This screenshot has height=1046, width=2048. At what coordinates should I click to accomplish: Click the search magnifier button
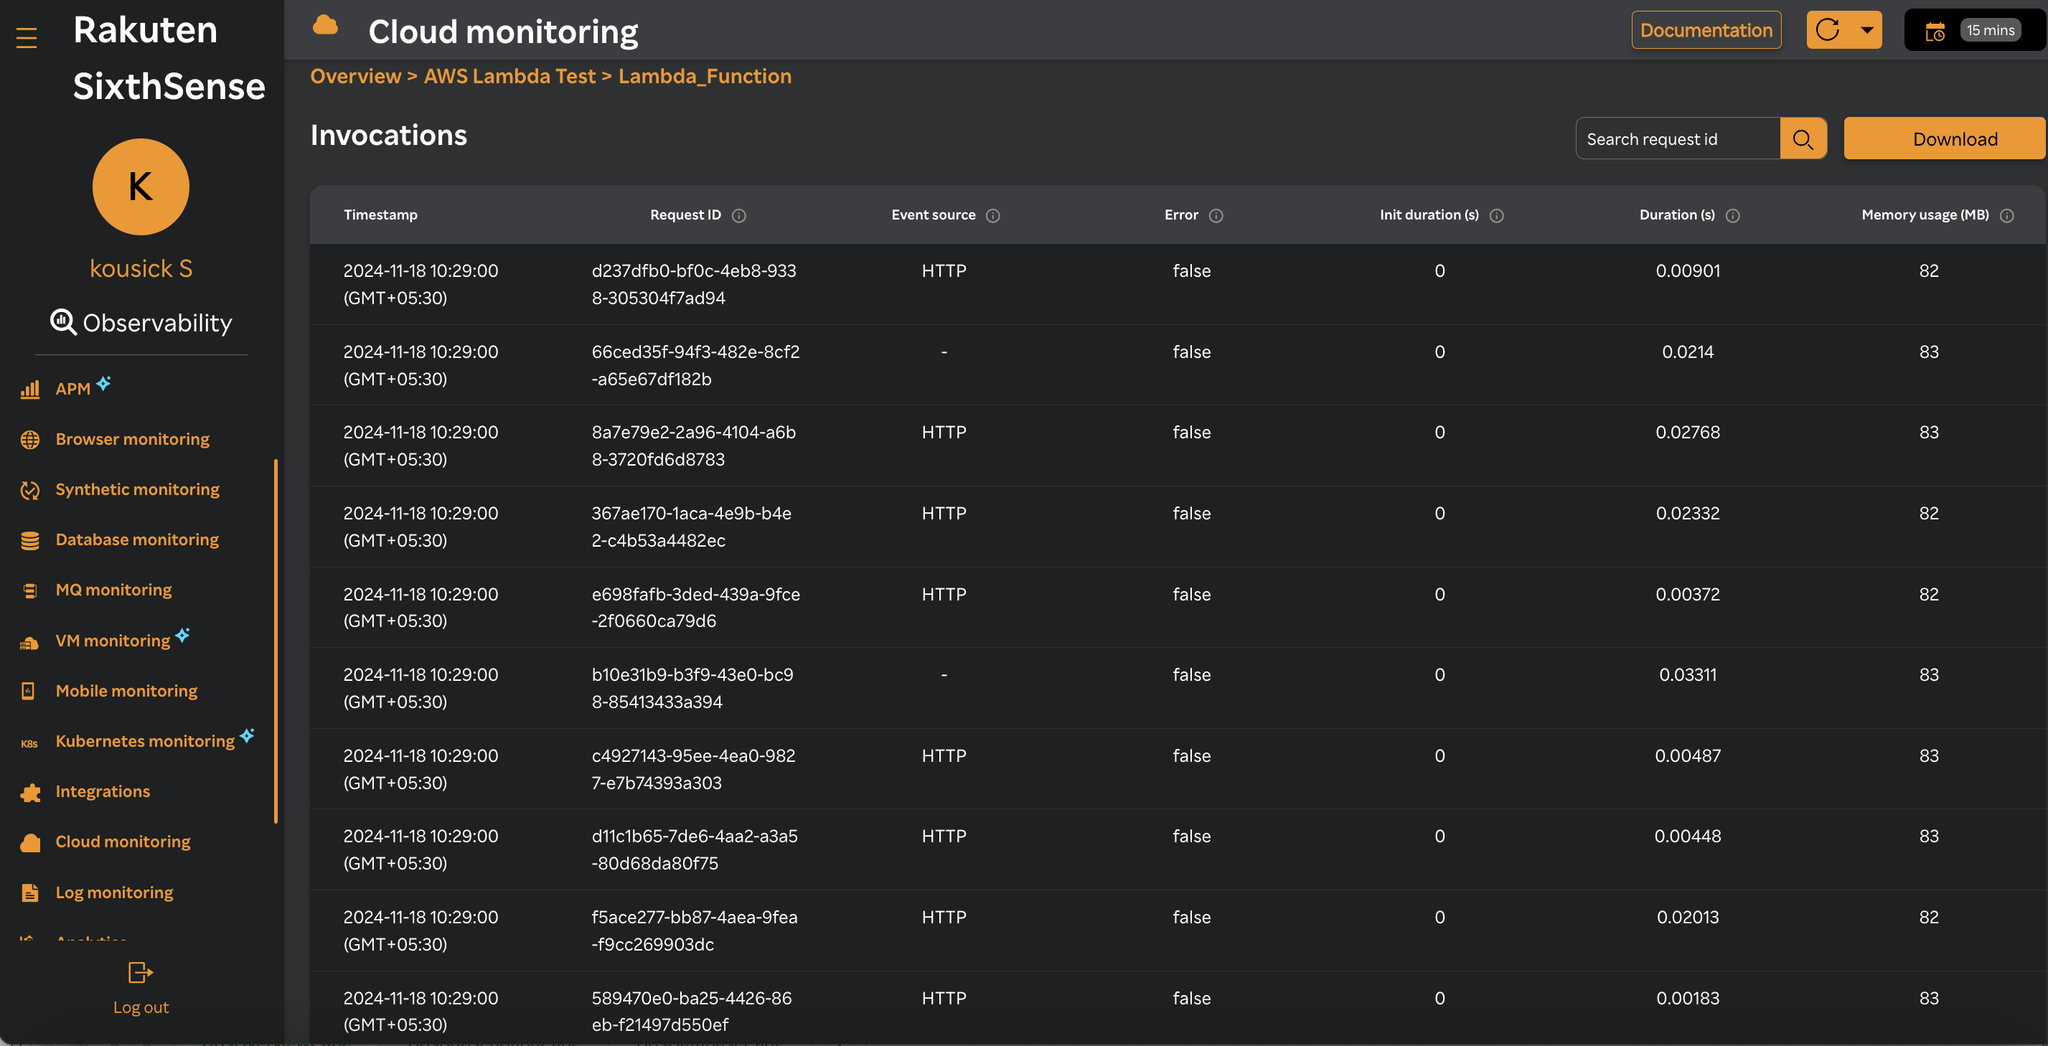click(1803, 139)
